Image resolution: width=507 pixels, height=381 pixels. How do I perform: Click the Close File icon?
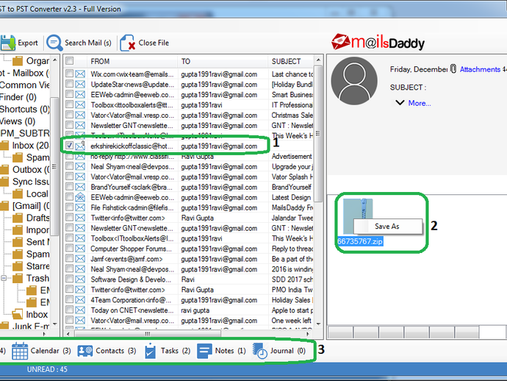point(128,43)
